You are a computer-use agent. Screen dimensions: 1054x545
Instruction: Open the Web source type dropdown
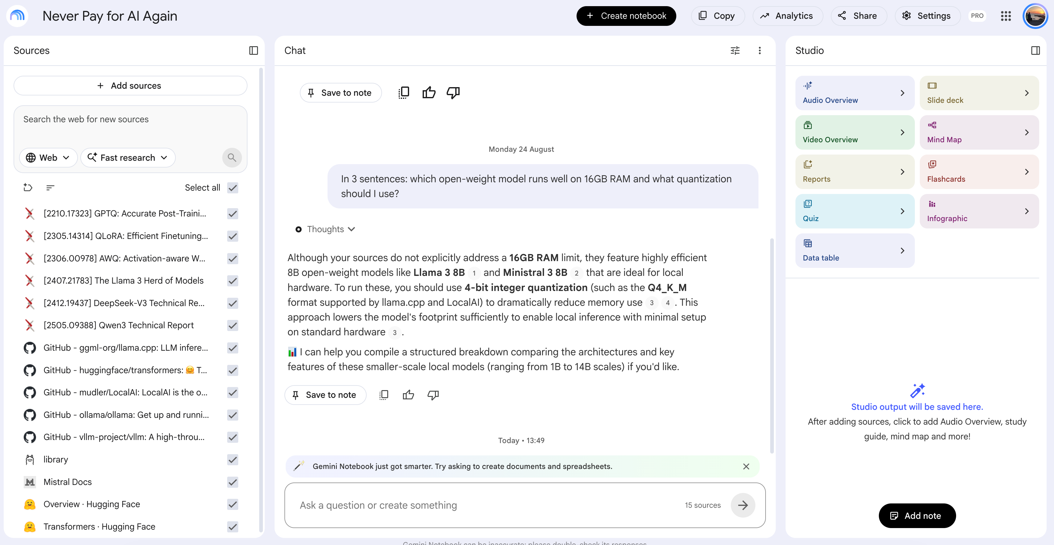click(48, 158)
